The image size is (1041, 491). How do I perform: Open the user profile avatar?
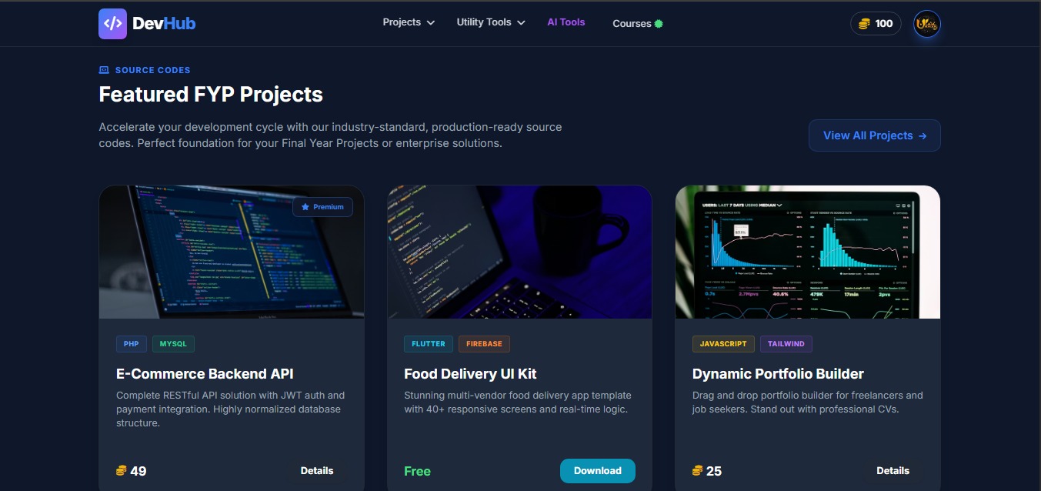926,24
